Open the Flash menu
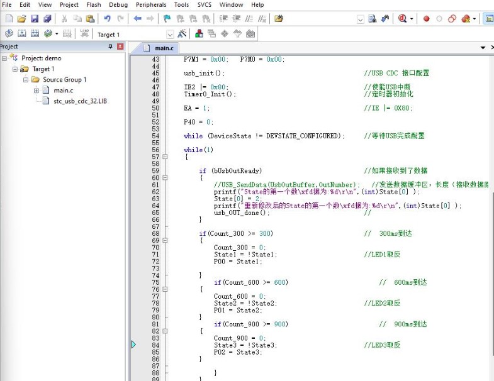The image size is (494, 381). pos(94,5)
